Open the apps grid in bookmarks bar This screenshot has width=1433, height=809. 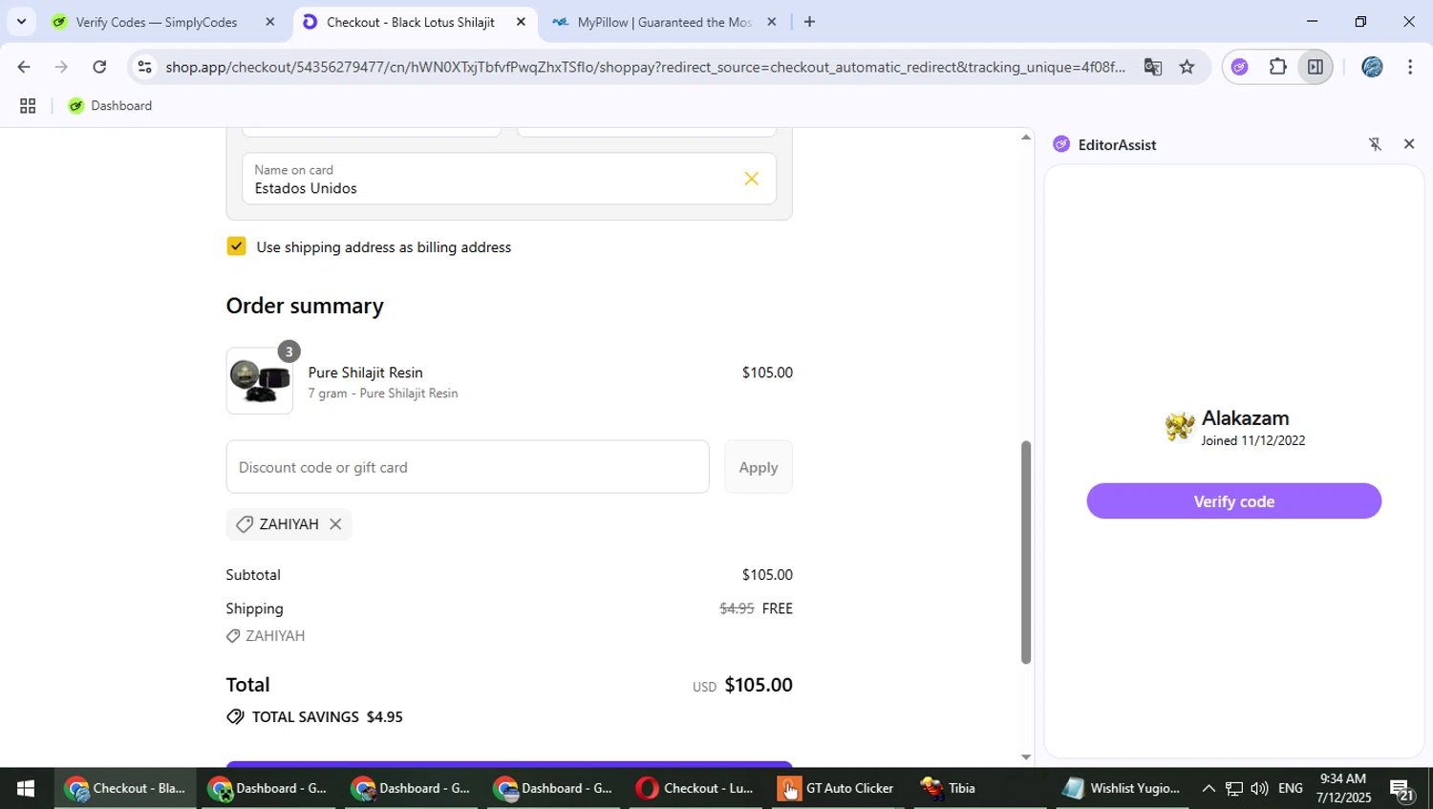pos(28,106)
